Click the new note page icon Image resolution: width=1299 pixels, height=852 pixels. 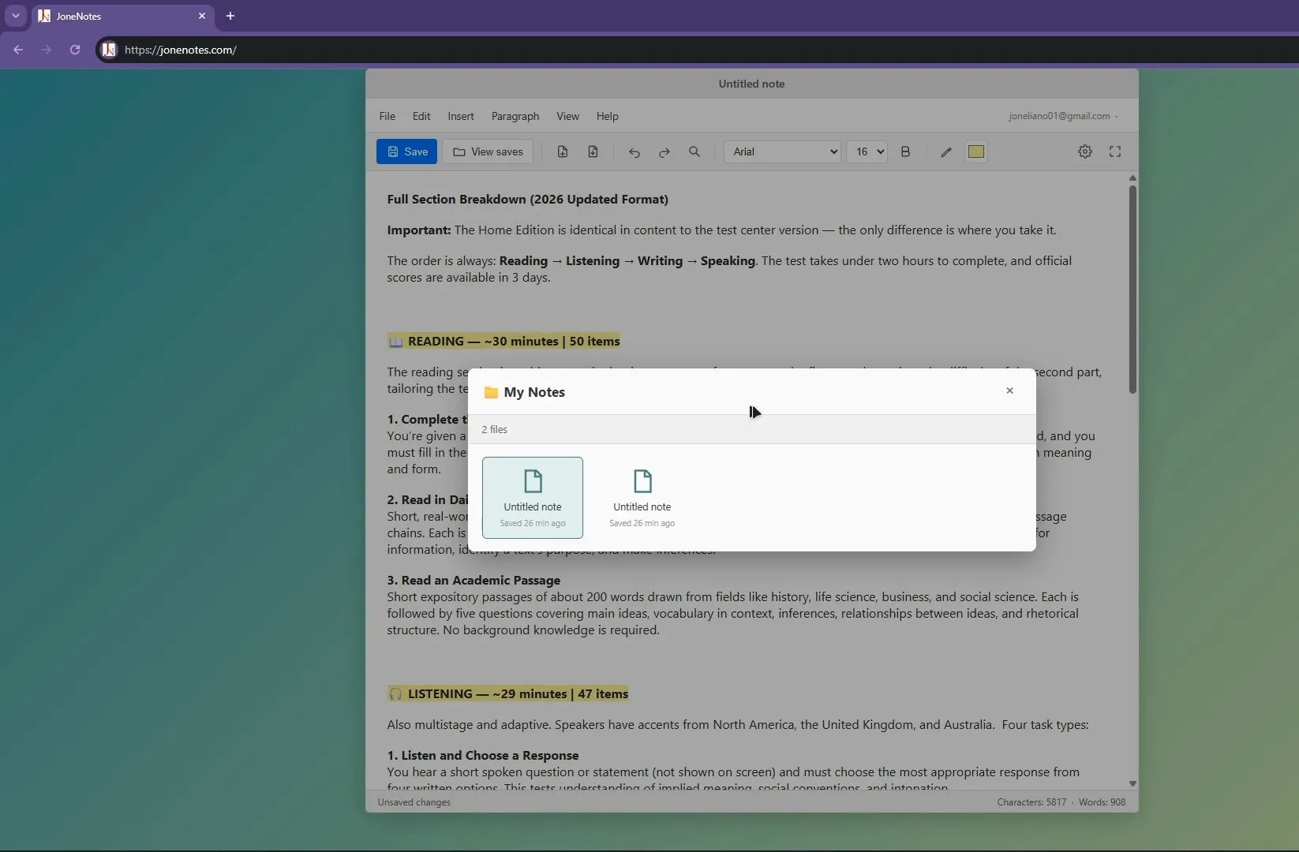tap(563, 151)
